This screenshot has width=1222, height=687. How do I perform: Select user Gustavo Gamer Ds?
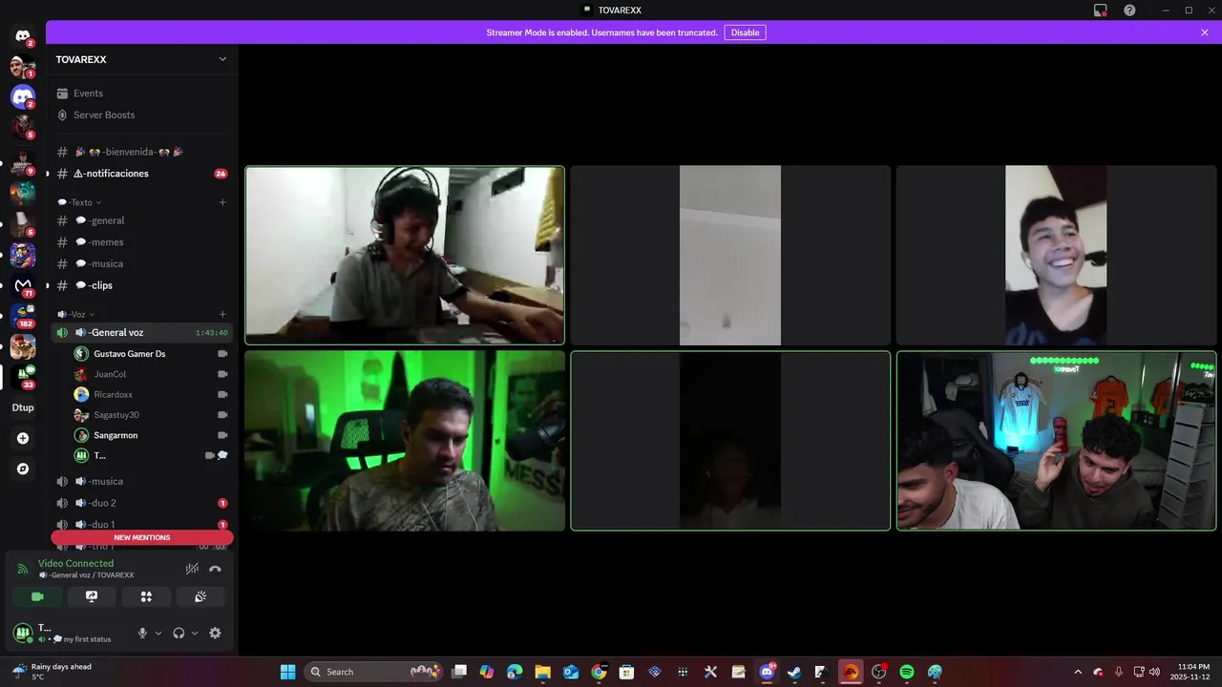click(x=152, y=354)
